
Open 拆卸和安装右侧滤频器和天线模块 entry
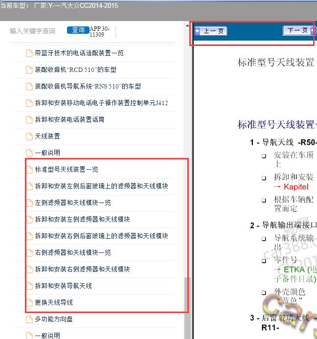pos(82,269)
